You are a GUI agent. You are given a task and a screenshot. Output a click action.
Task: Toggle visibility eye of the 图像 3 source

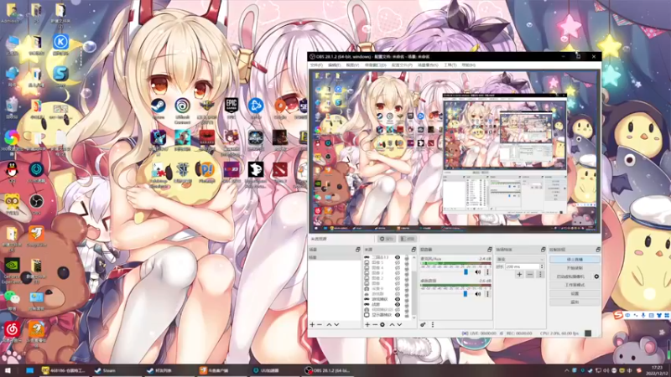[x=398, y=273]
